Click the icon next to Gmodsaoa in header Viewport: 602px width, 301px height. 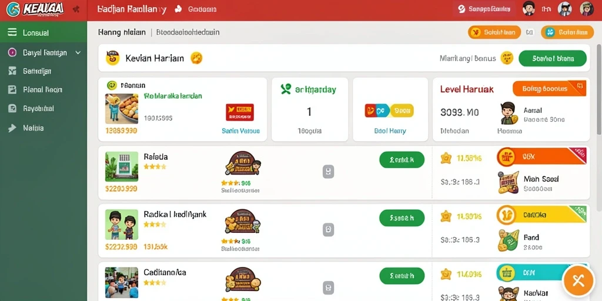tap(178, 9)
